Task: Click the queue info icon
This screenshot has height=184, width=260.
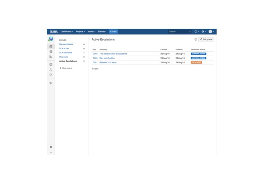Action: click(x=196, y=39)
